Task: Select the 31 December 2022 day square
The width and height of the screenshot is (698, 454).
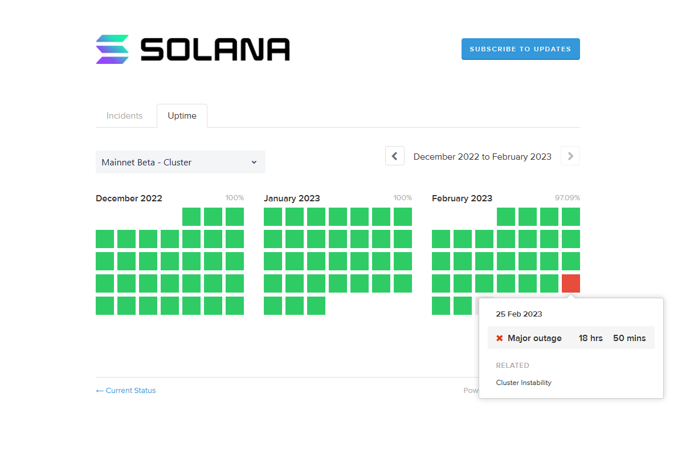Action: click(x=235, y=306)
